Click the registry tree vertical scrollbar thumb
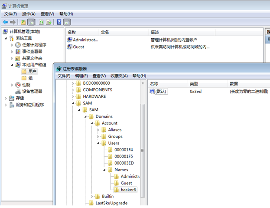Screen dimensions: 270x208 tap(143, 150)
